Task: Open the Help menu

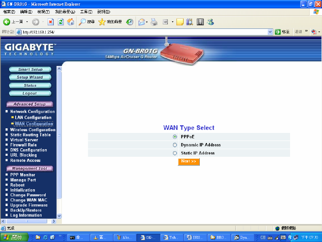Action: pos(104,12)
